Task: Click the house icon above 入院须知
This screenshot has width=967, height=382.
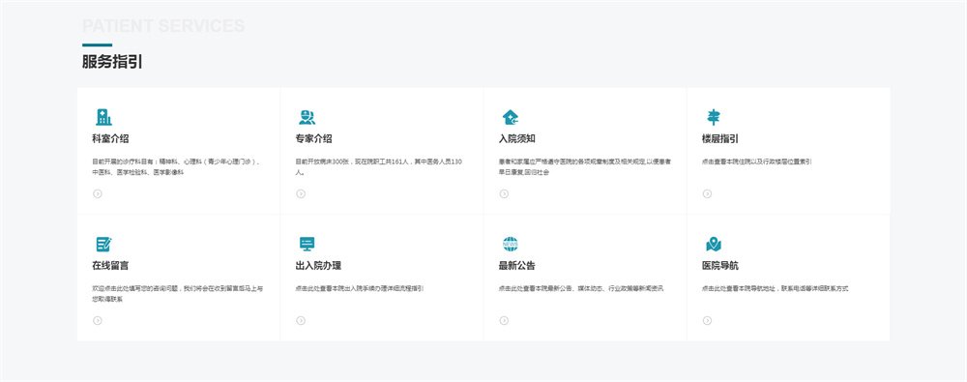Action: [510, 117]
